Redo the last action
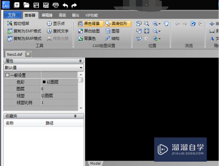The image size is (219, 166). (74, 6)
